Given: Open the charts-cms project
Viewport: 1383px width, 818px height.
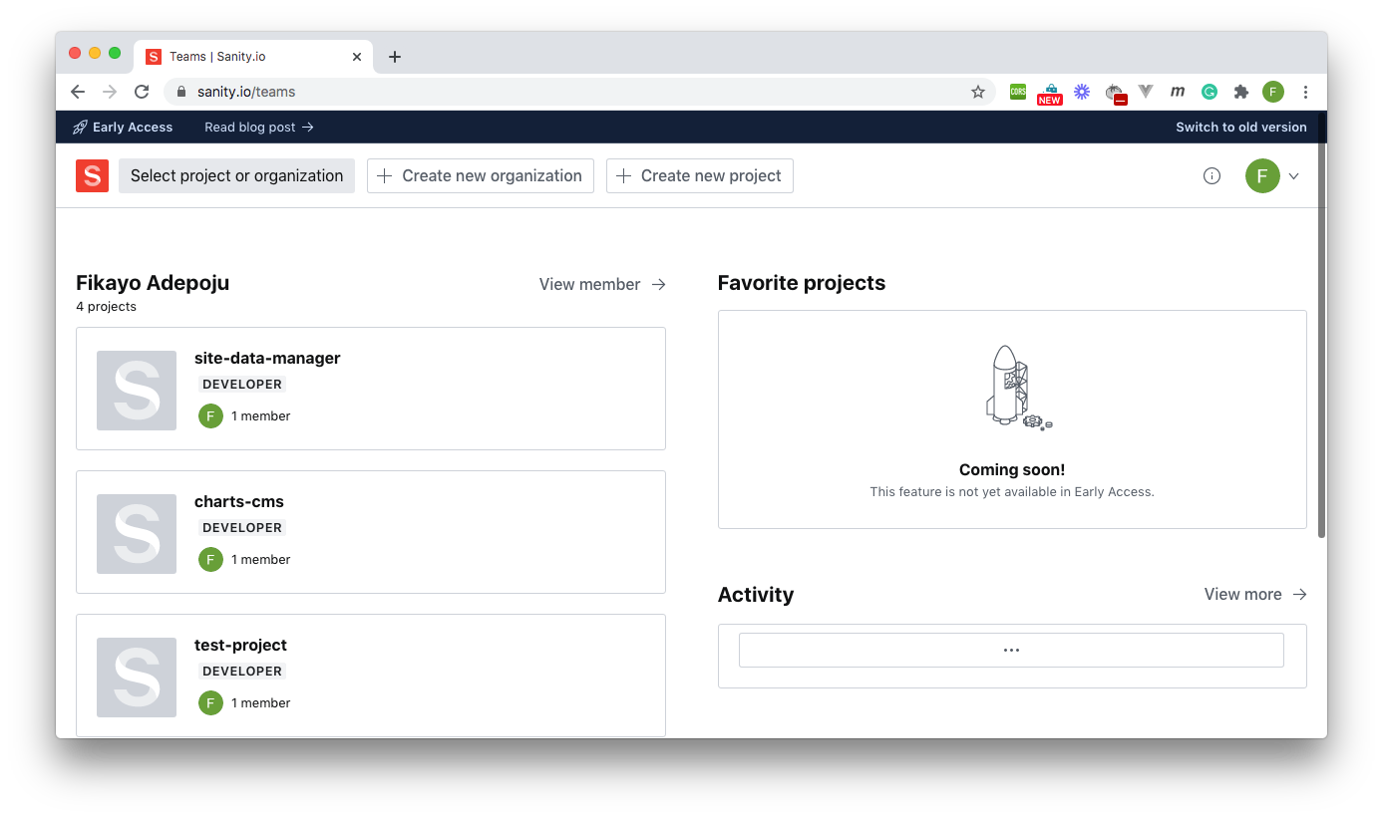Looking at the screenshot, I should (x=371, y=532).
